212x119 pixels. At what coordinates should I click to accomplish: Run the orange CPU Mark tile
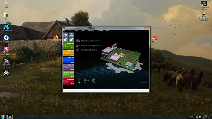coord(69,53)
